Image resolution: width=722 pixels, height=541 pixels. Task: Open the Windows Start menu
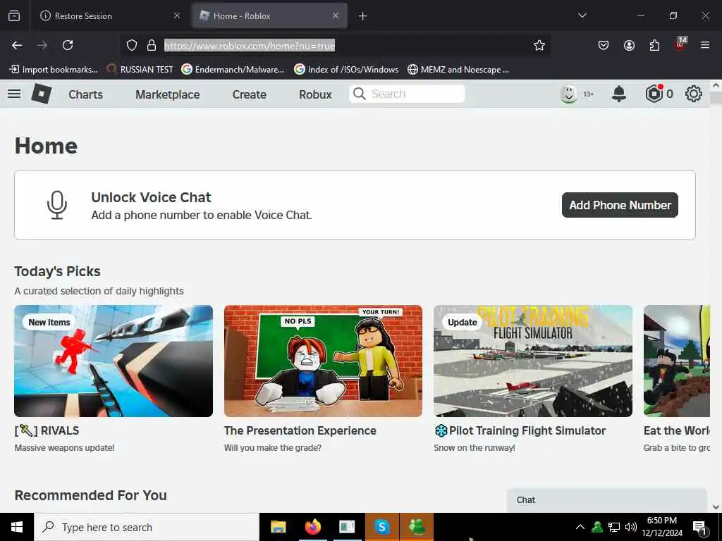tap(17, 527)
